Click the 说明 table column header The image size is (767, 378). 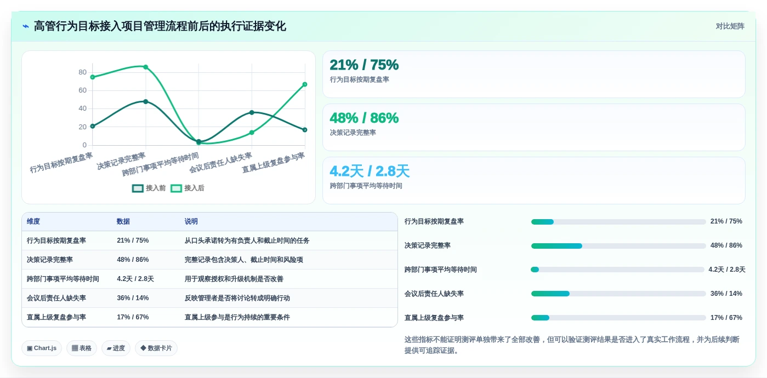(191, 221)
